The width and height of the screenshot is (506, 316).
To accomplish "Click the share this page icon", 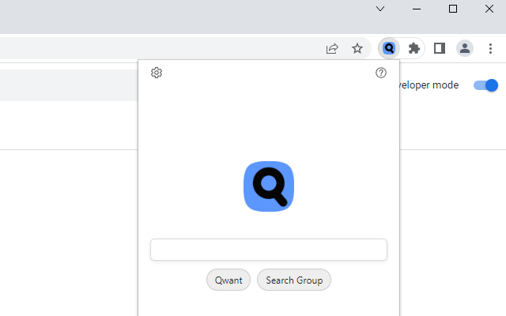I will point(332,48).
